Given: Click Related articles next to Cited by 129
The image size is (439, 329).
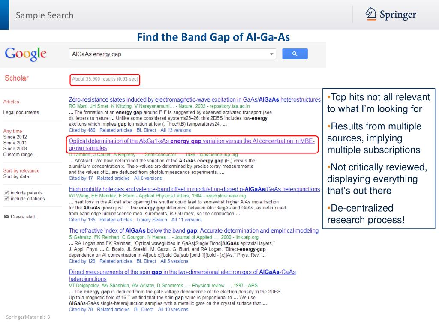Looking at the screenshot, I should (x=116, y=261).
